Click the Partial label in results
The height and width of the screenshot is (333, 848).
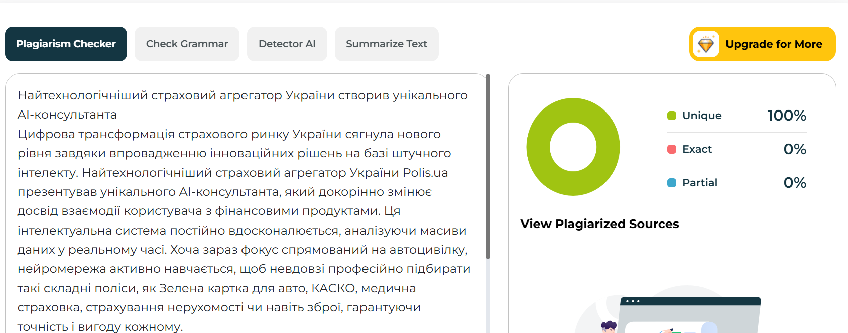tap(700, 183)
